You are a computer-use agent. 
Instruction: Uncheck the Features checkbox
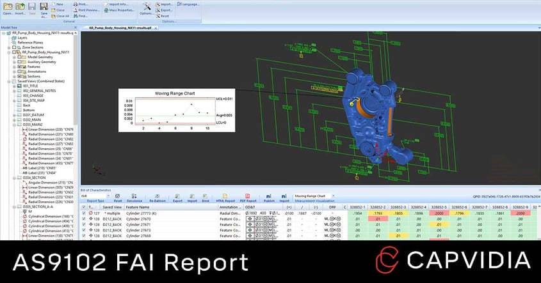tap(20, 66)
